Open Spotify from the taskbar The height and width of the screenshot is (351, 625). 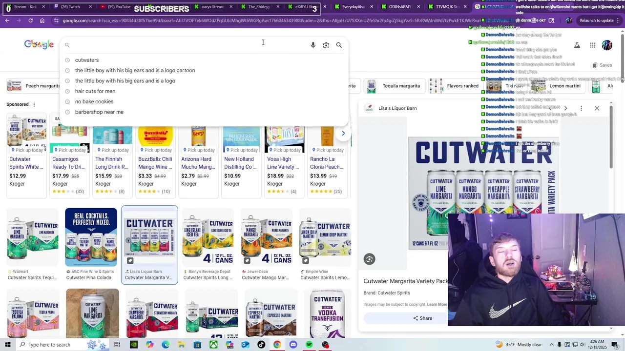[x=309, y=345]
